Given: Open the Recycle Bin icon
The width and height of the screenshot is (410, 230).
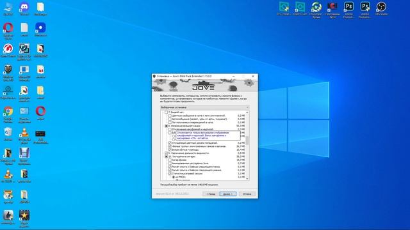Looking at the screenshot, I should pos(8,134).
